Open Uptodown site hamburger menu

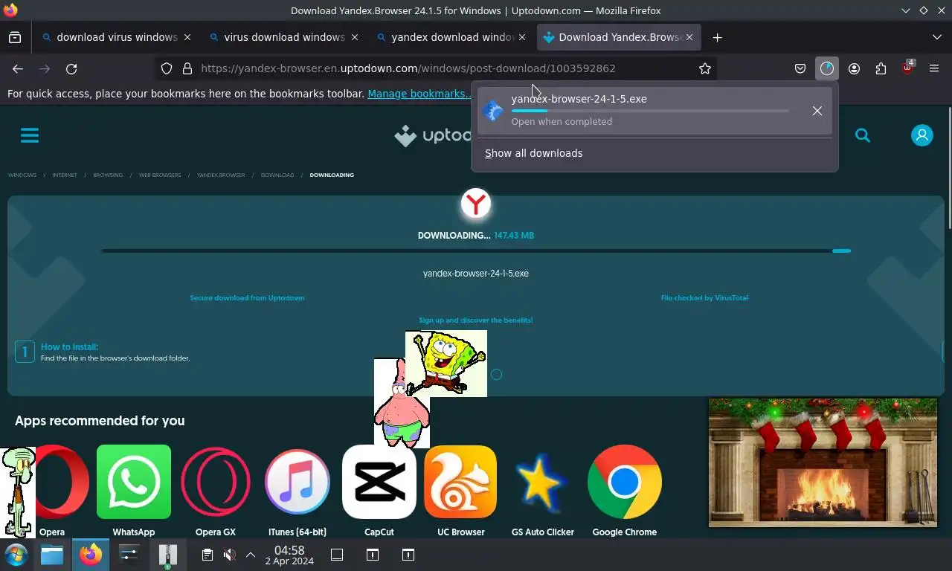(x=30, y=135)
